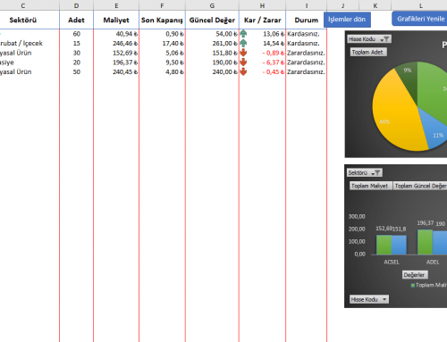Click the green Toplam Maliyet legend marker
The height and width of the screenshot is (342, 447).
tap(413, 285)
